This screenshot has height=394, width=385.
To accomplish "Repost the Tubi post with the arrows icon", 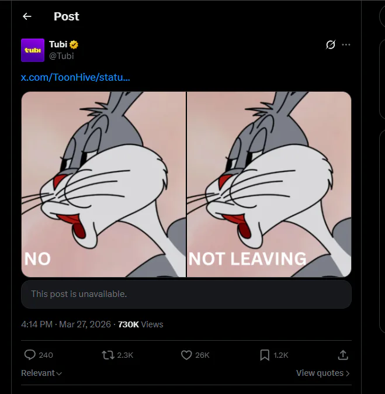I will click(108, 355).
